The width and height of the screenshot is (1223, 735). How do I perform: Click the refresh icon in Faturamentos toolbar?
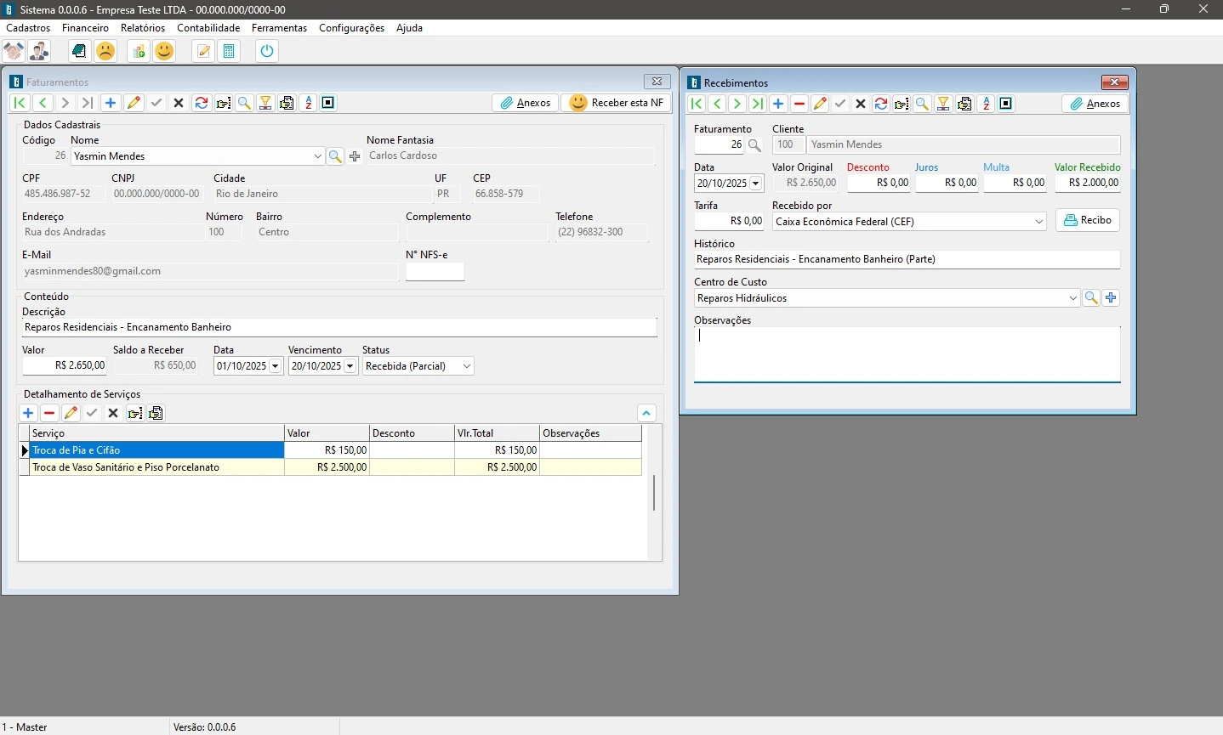202,103
